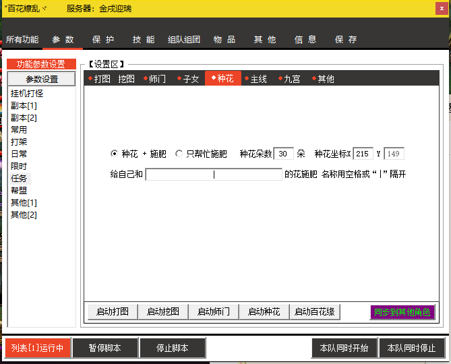
Task: Open the 主线 settings sub-tab
Action: (x=255, y=78)
